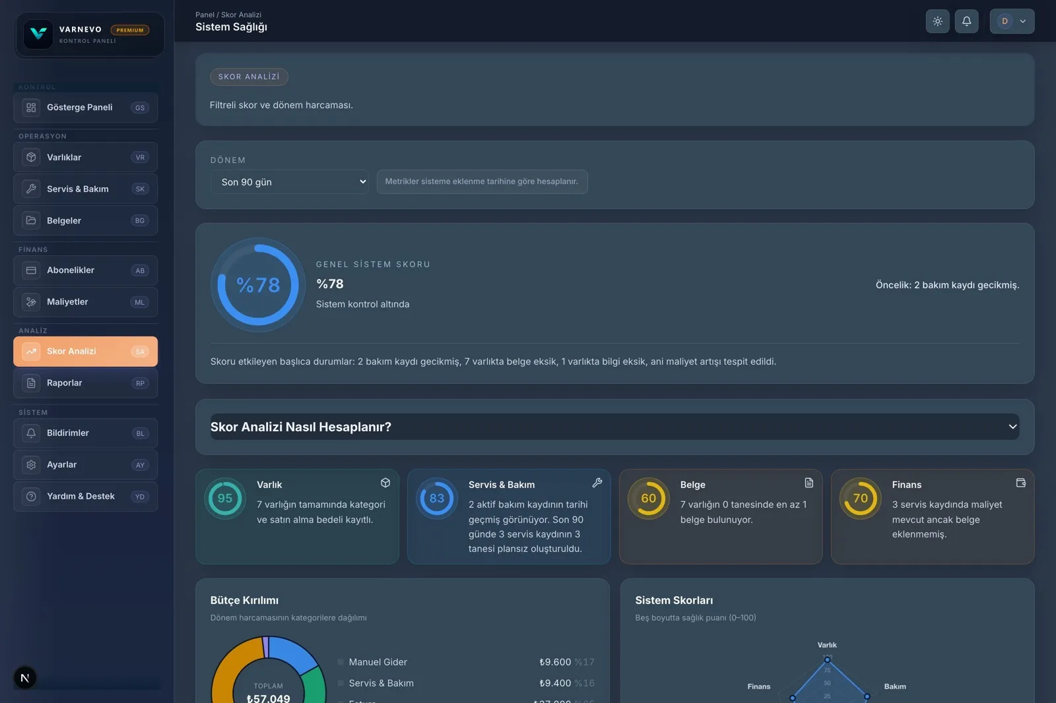Click the wallet icon on Finans card
Image resolution: width=1056 pixels, height=703 pixels.
(x=1021, y=483)
